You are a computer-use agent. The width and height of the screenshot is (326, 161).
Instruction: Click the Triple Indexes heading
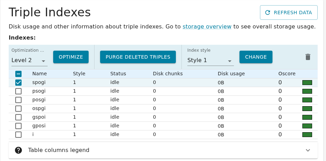tap(50, 12)
